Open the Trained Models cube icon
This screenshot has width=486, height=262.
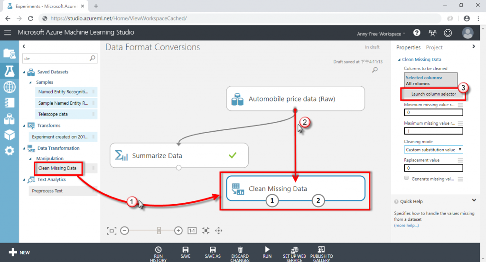tap(9, 135)
